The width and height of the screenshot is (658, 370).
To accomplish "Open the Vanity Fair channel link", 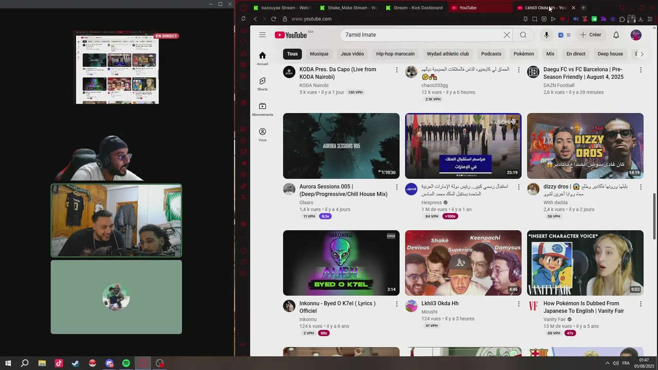I will 555,320.
